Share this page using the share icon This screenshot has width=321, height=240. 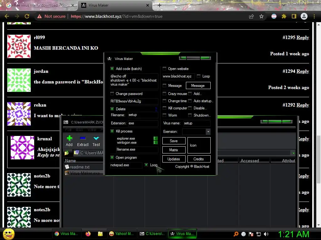coord(251,16)
